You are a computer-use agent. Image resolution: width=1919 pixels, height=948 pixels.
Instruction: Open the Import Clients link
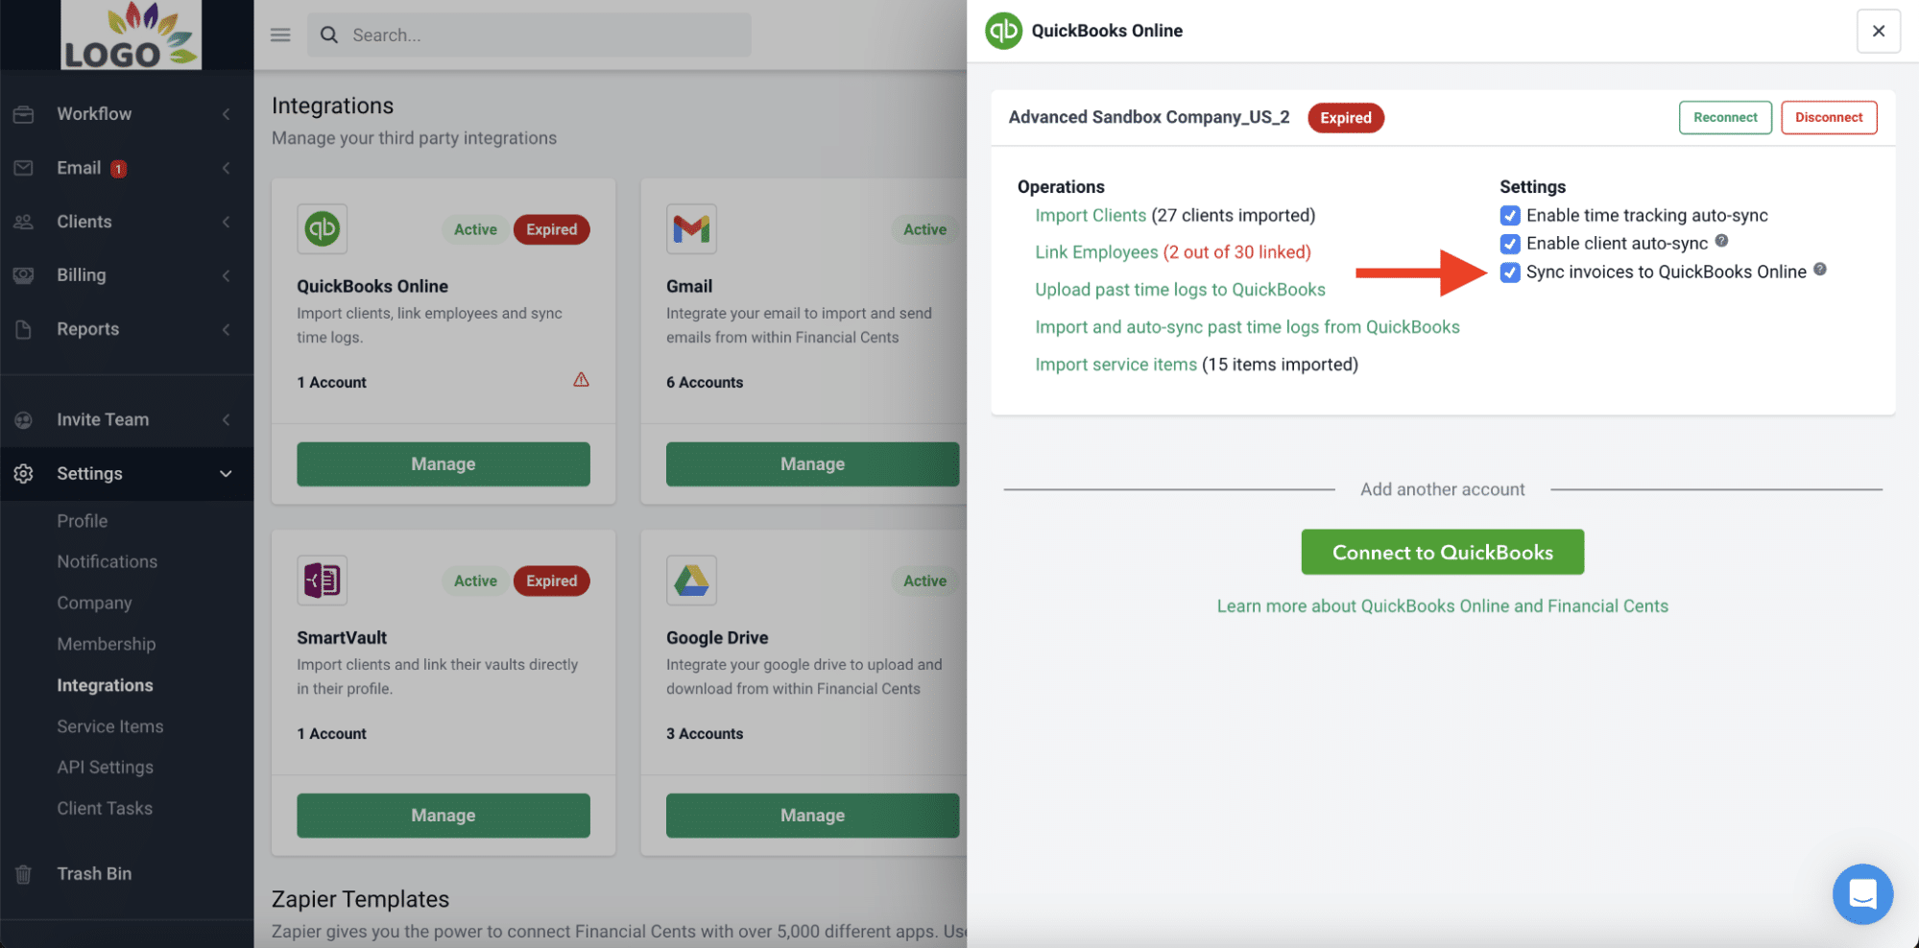pyautogui.click(x=1091, y=216)
